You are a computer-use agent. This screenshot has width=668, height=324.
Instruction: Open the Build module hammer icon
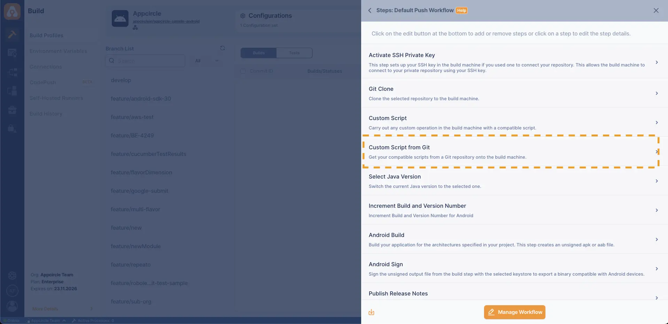12,34
